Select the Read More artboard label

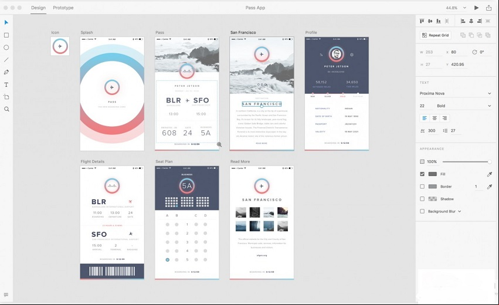tap(240, 161)
